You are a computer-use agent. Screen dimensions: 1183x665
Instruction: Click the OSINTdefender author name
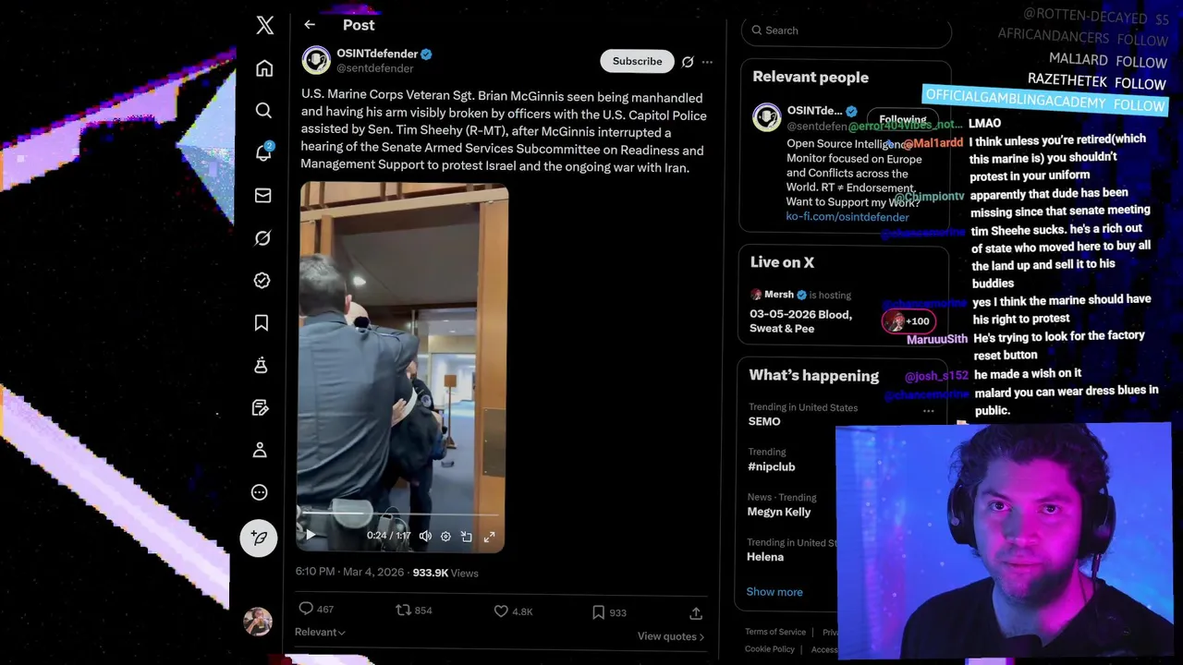pos(377,54)
